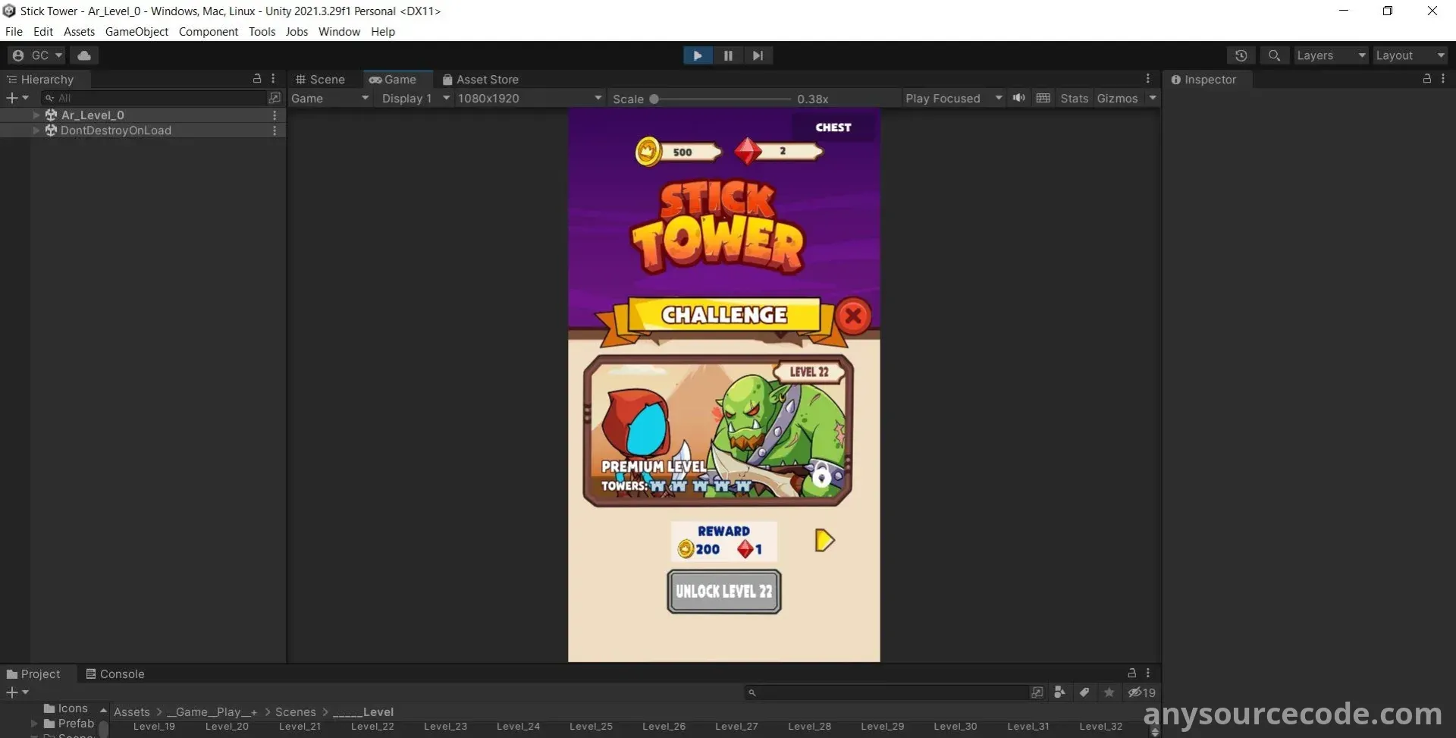Open the GameObject menu

(136, 32)
